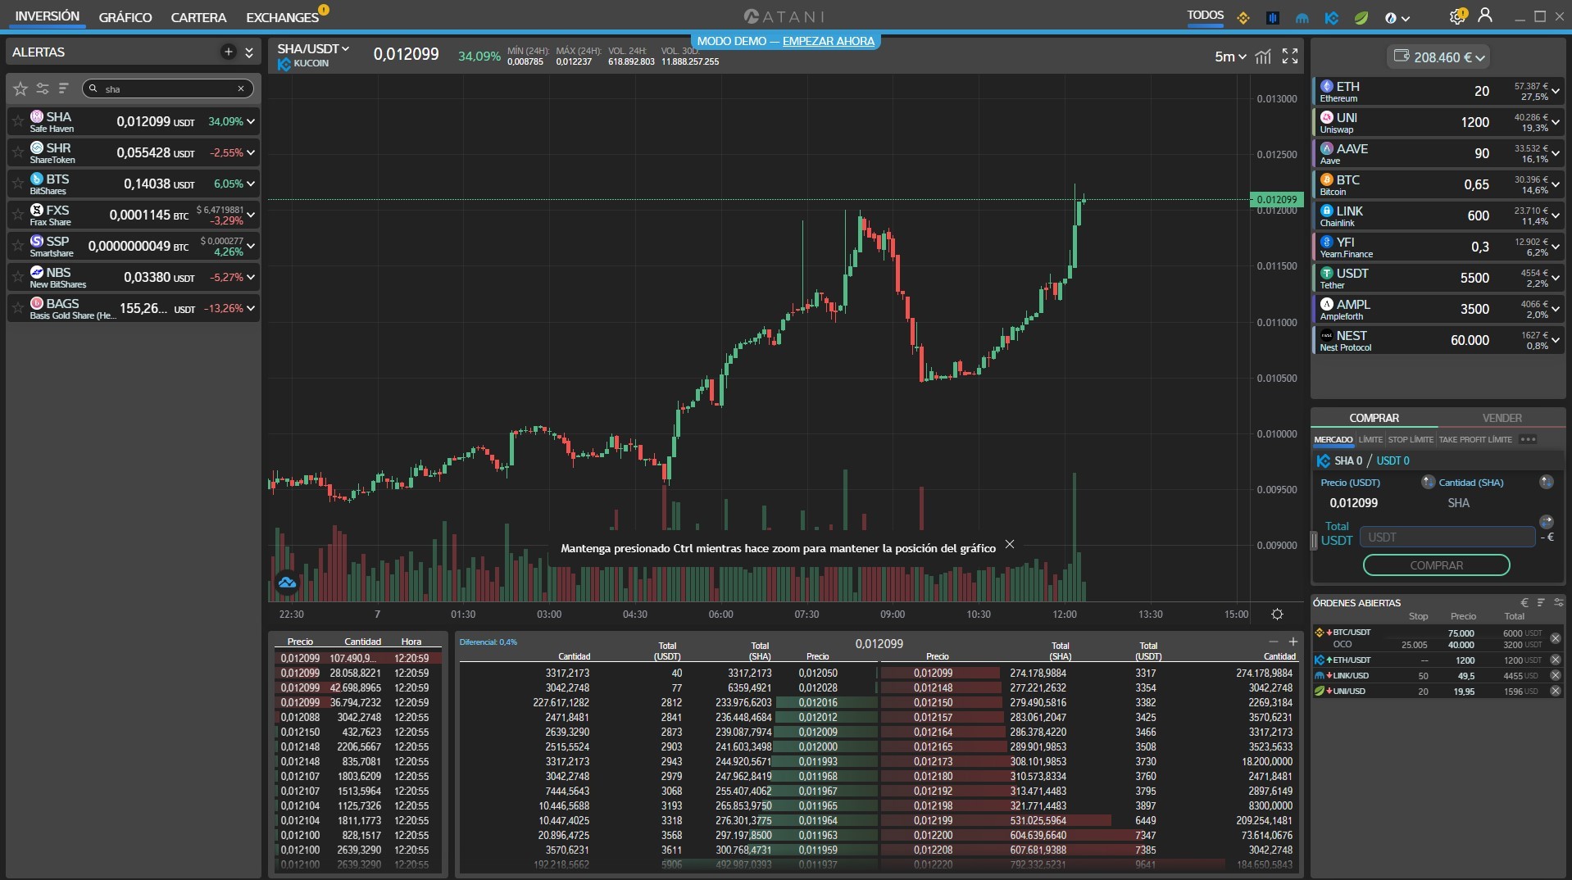Switch to the VENDER tab
Image resolution: width=1572 pixels, height=880 pixels.
click(1502, 418)
